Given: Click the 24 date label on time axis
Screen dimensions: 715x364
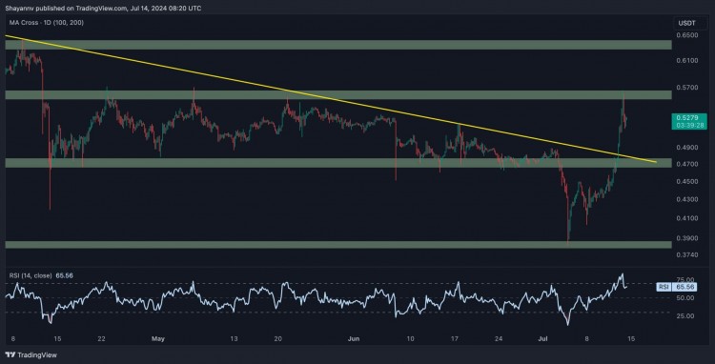Looking at the screenshot, I should 499,339.
